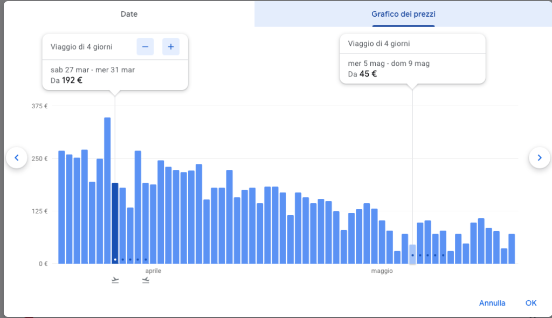The height and width of the screenshot is (318, 552).
Task: Click the '250 €' y-axis label
Action: (x=39, y=158)
